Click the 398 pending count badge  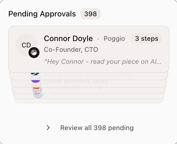click(x=90, y=14)
